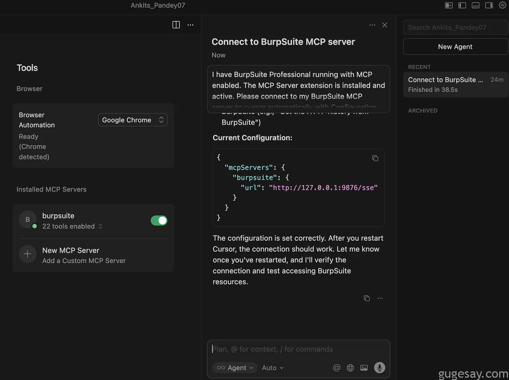
Task: Close the BurpSuite MCP chat panel
Action: point(385,25)
